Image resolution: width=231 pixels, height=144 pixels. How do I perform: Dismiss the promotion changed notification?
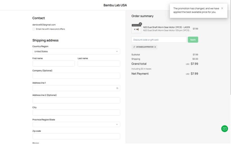(222, 8)
